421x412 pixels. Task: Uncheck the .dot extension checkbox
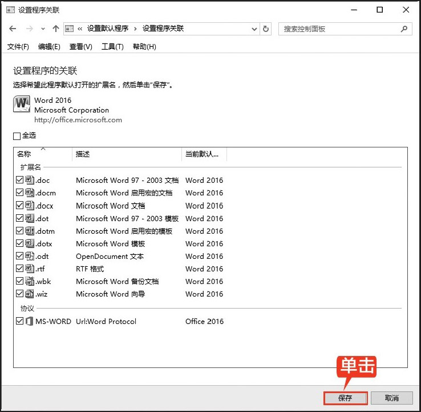pos(19,218)
